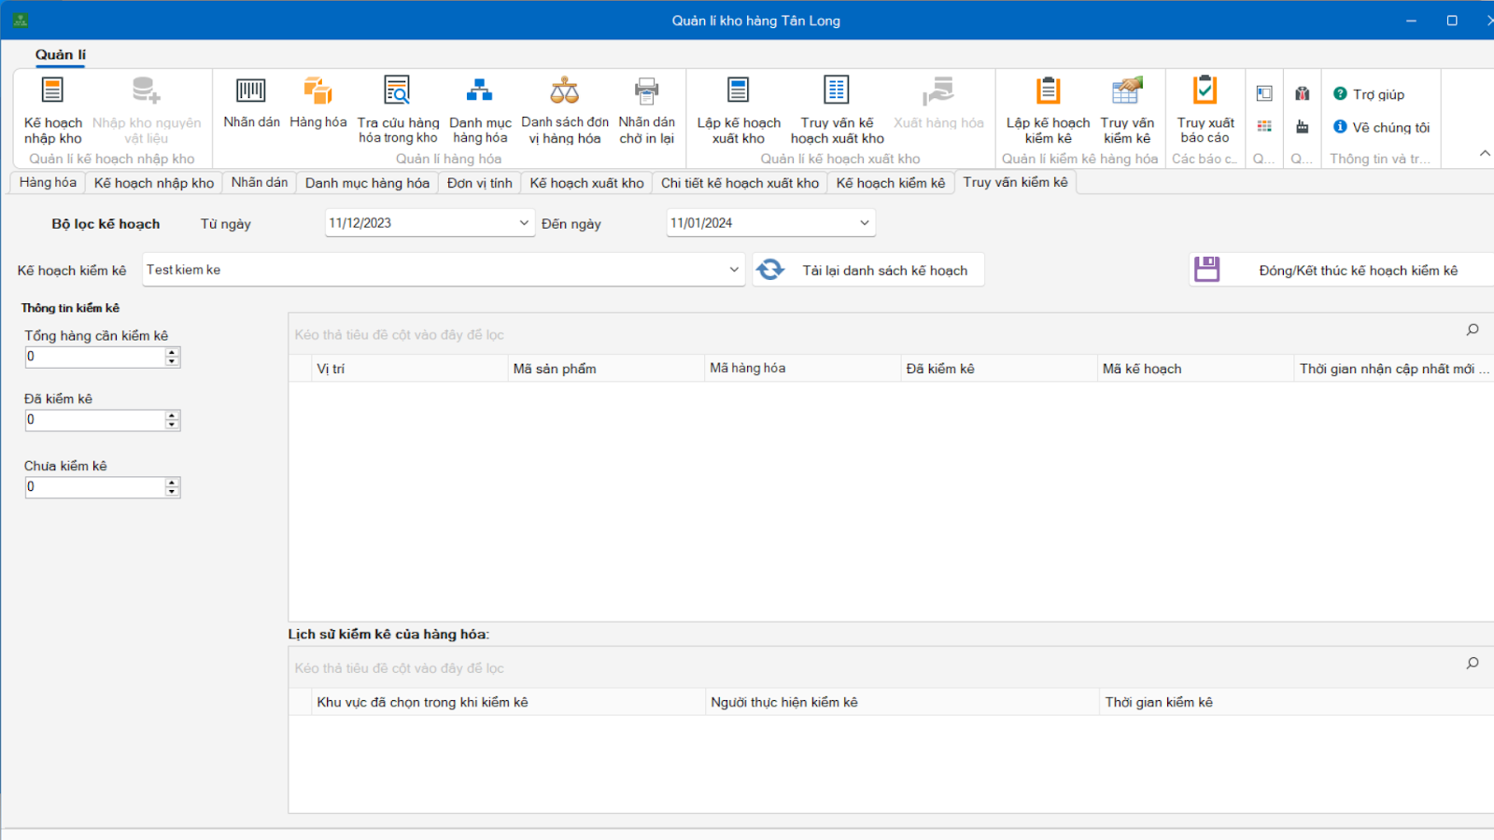Expand the Từ ngày date dropdown
This screenshot has width=1494, height=840.
(524, 223)
